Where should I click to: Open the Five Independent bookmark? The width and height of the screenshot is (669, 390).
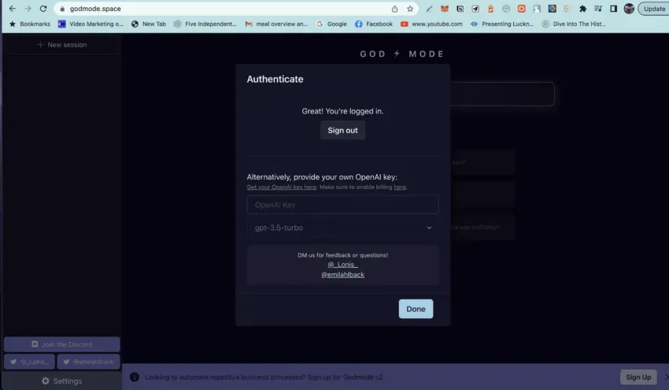click(205, 24)
